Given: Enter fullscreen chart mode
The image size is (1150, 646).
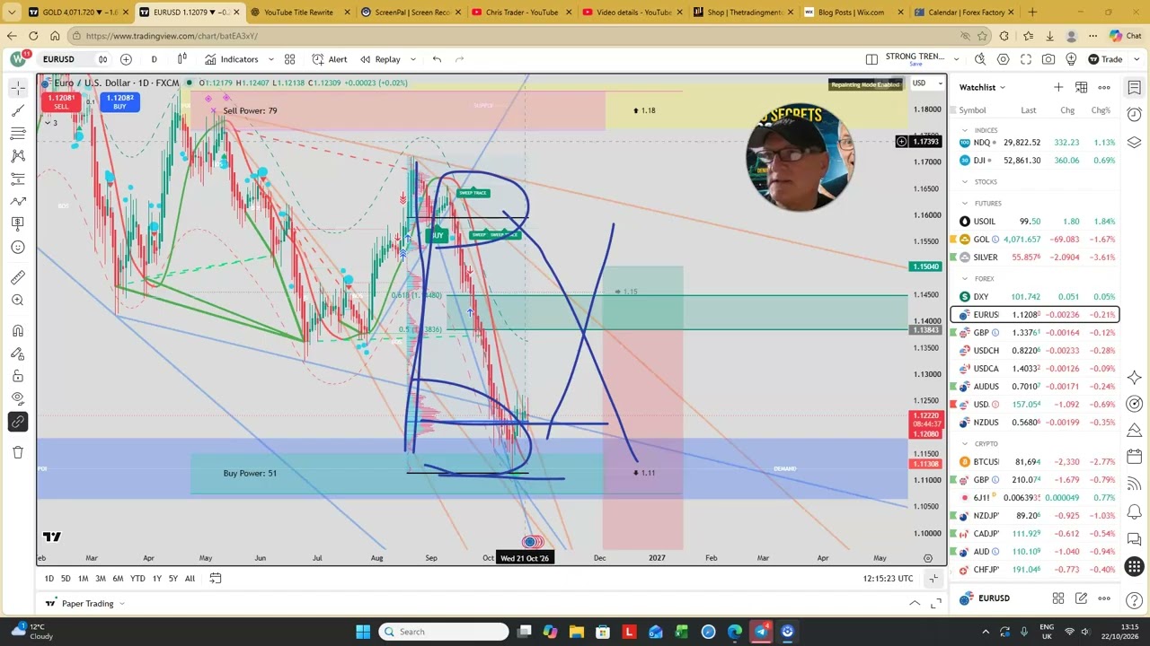Looking at the screenshot, I should [x=1025, y=59].
